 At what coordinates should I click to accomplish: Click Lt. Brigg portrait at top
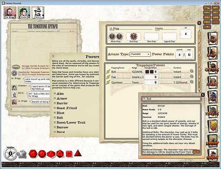click(x=10, y=13)
